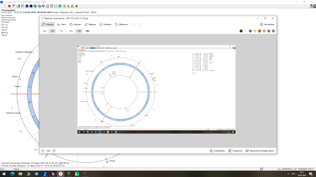Select the Стрелки (Arrows) tool
Screen dimensions: 316x177
pos(47,25)
